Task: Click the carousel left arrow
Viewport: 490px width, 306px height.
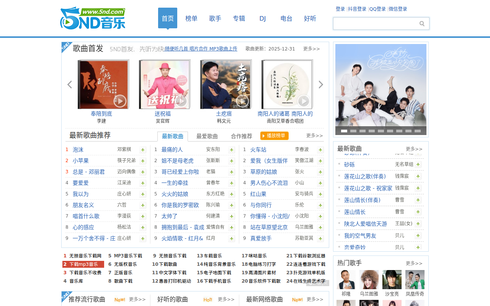Action: point(70,84)
